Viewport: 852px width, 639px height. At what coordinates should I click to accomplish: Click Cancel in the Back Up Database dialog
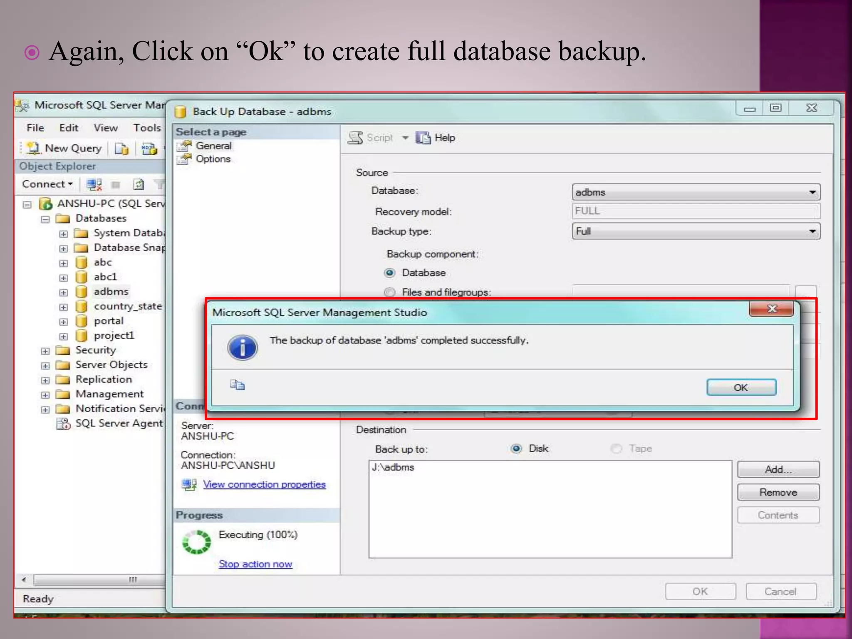pyautogui.click(x=781, y=592)
